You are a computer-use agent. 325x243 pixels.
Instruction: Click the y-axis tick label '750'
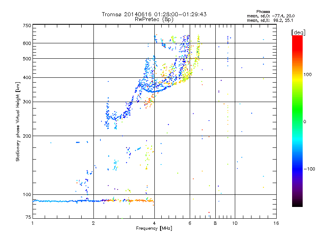[x=27, y=26]
